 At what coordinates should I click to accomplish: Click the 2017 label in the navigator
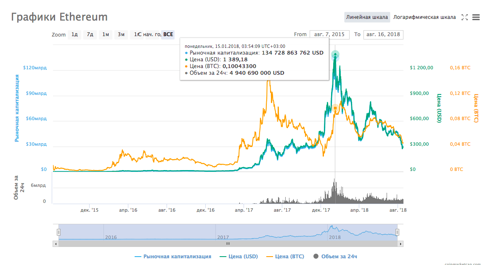tap(223, 237)
